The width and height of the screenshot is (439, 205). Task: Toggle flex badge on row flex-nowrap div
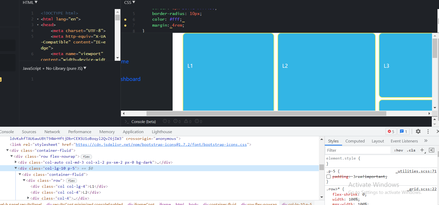(86, 157)
